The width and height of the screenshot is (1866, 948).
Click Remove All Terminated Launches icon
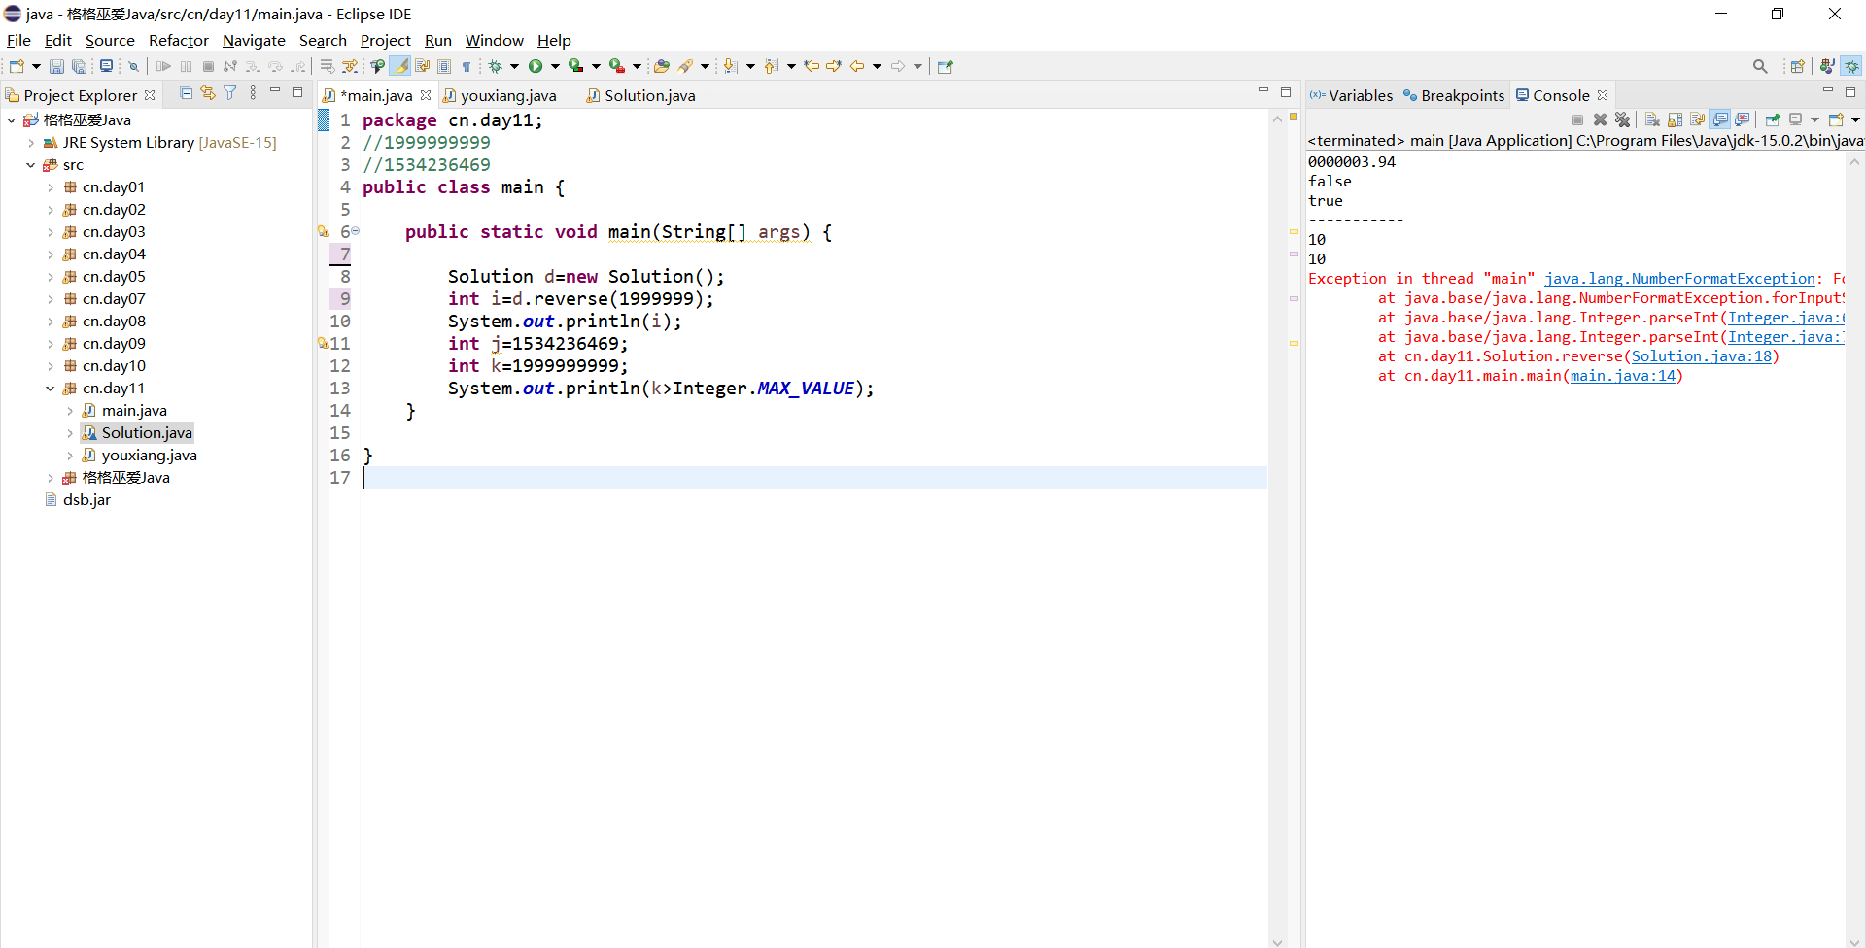point(1622,119)
